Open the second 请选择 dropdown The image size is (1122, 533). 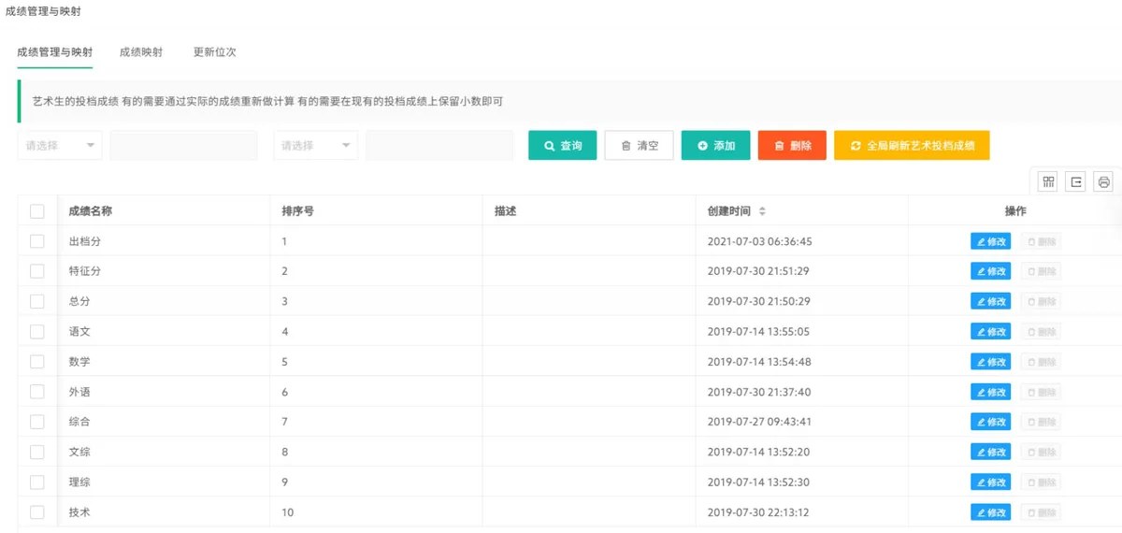(x=316, y=145)
